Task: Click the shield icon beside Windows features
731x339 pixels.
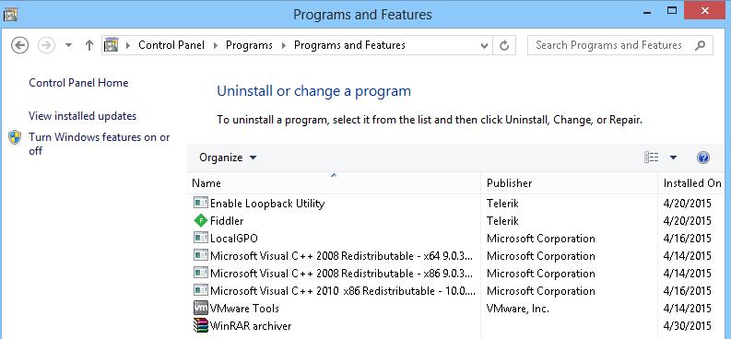Action: point(15,137)
